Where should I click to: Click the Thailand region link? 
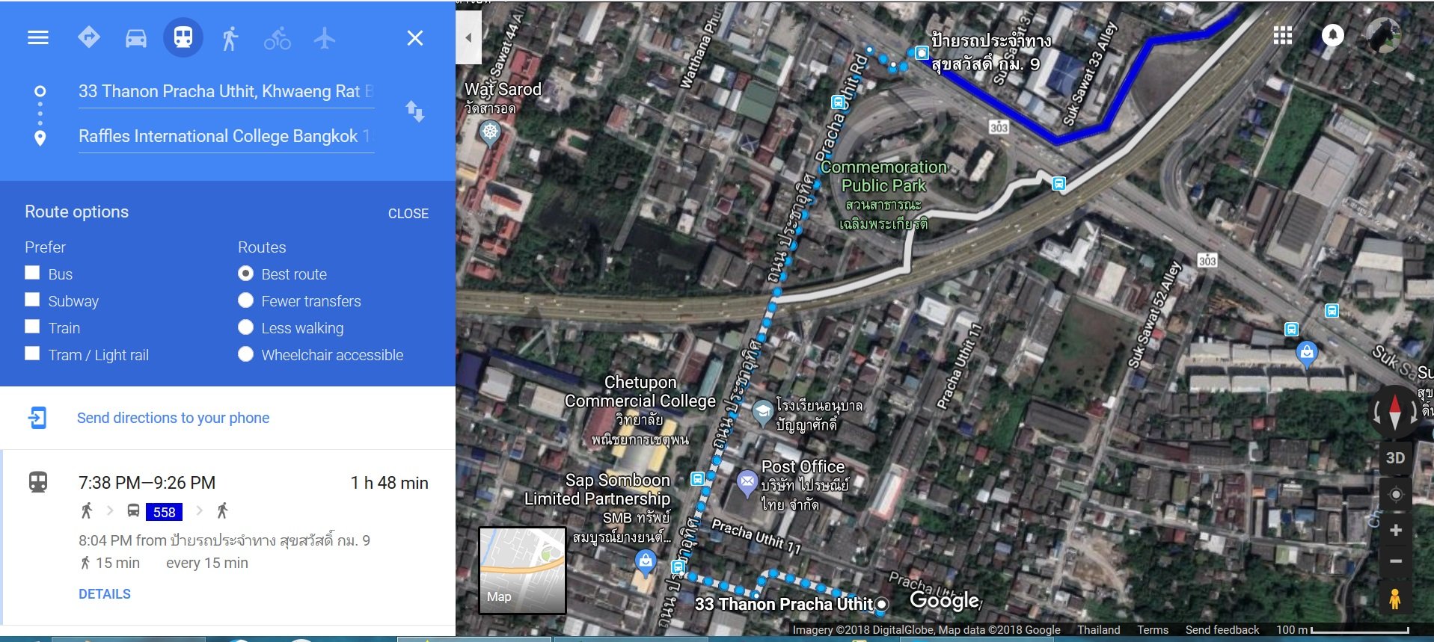[1099, 630]
